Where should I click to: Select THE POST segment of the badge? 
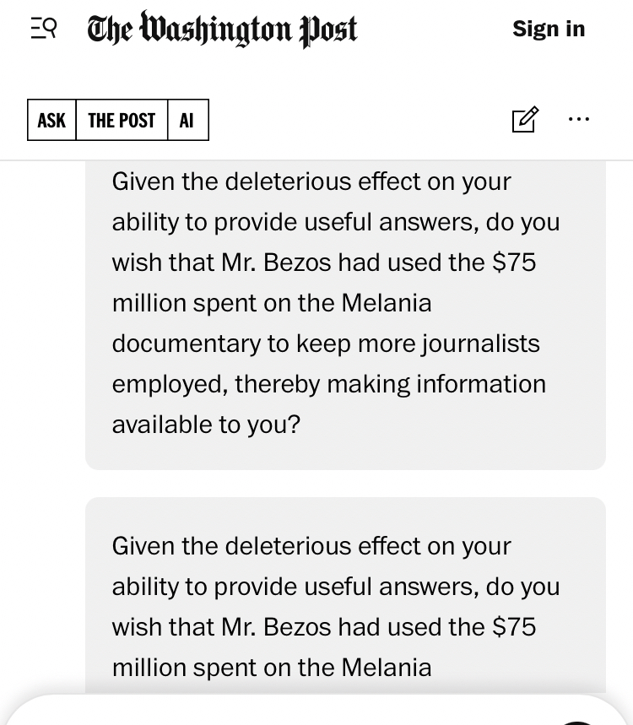(122, 120)
